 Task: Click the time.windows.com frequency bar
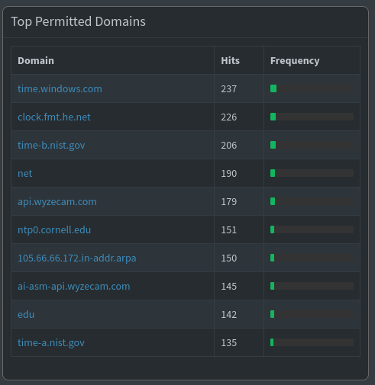[312, 88]
